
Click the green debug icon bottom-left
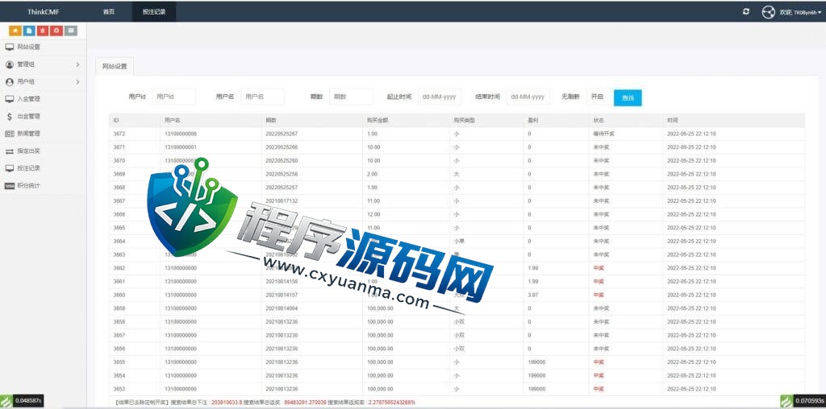tap(6, 401)
